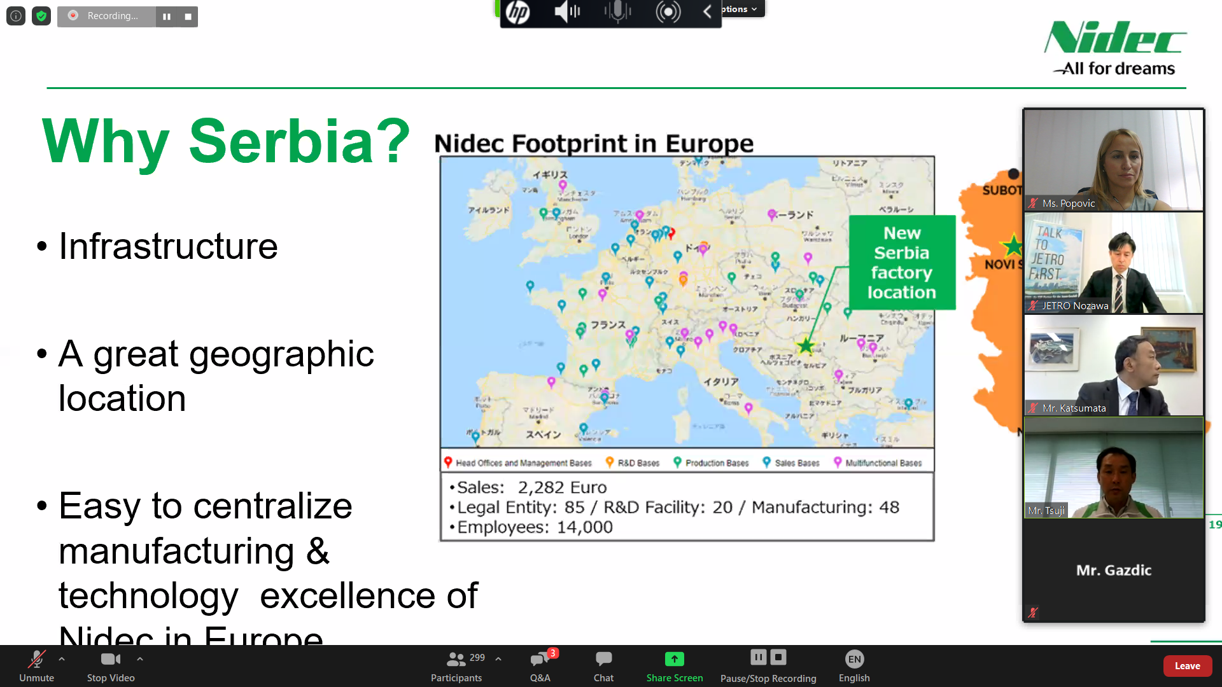Image resolution: width=1222 pixels, height=687 pixels.
Task: Toggle the speaker volume icon
Action: coord(567,11)
